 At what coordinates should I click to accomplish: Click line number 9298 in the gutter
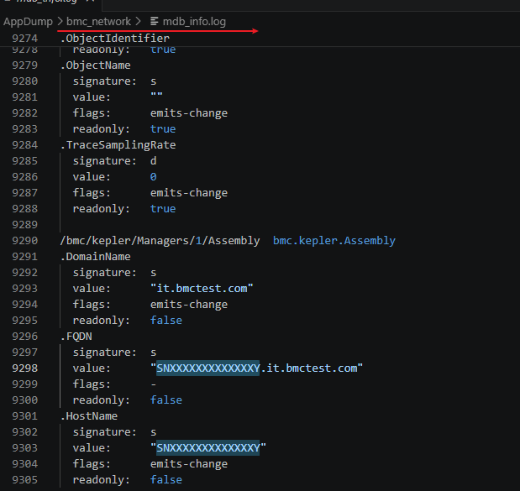pos(25,368)
